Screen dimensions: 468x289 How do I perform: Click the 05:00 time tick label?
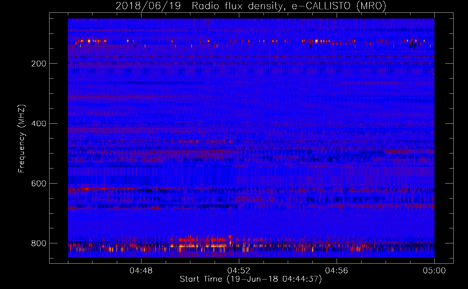coord(434,271)
